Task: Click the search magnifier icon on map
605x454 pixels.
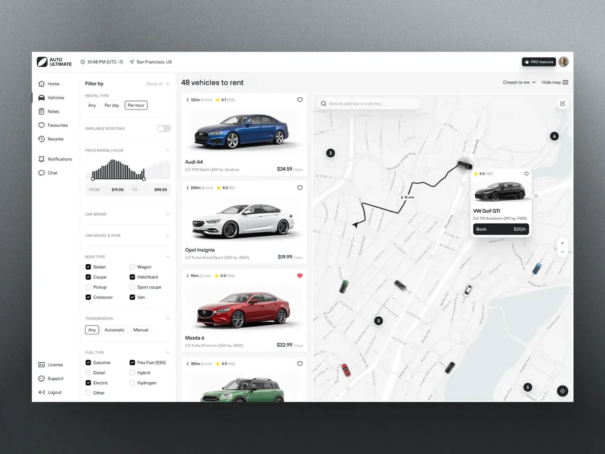Action: point(324,104)
